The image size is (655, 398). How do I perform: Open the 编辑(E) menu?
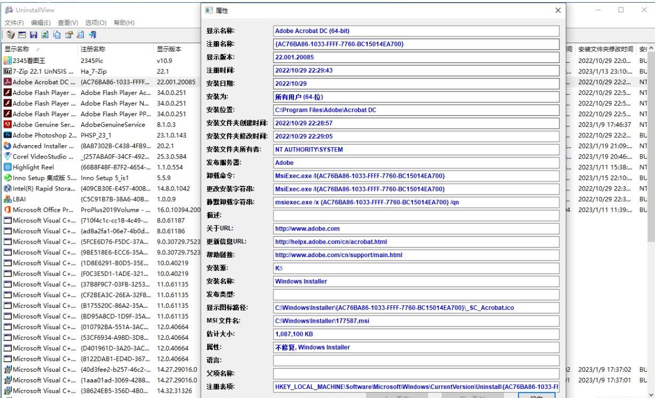pyautogui.click(x=41, y=23)
